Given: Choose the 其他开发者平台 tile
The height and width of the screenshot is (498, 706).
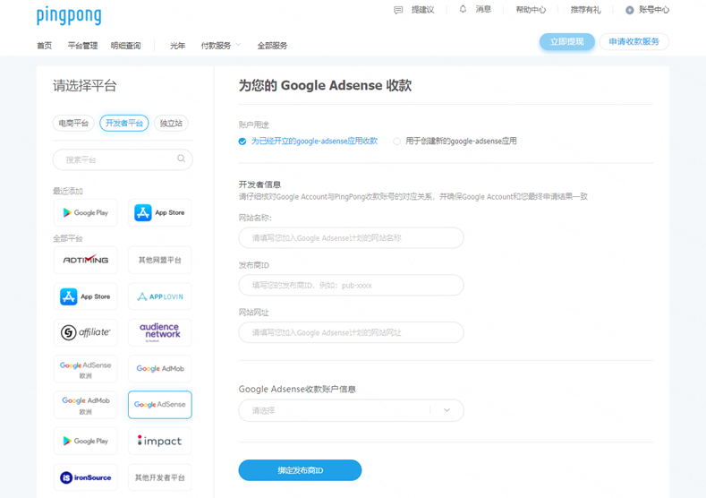Looking at the screenshot, I should pos(160,477).
